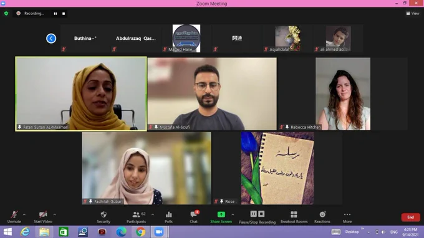Click muted mic icon on Buthina tile
This screenshot has width=424, height=238.
(x=64, y=49)
